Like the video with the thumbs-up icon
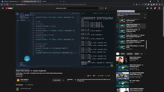The height and width of the screenshot is (92, 164). (88, 76)
